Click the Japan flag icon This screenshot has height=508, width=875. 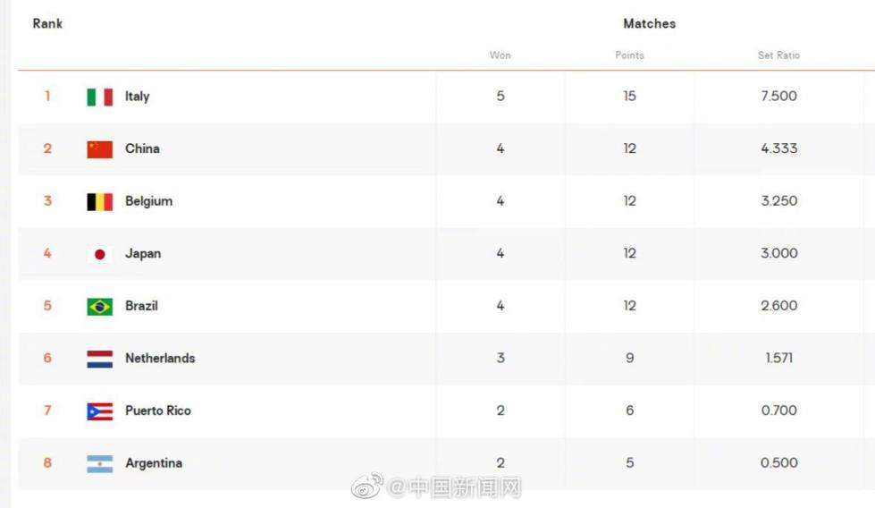(x=99, y=254)
